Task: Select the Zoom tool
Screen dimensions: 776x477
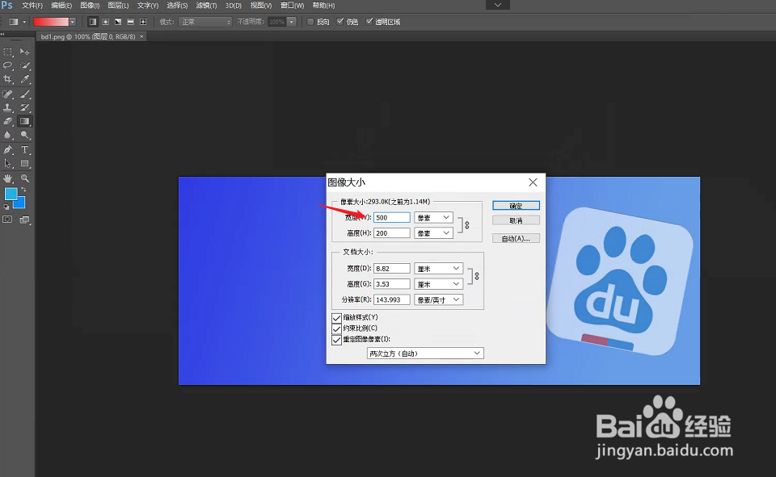Action: pyautogui.click(x=25, y=178)
